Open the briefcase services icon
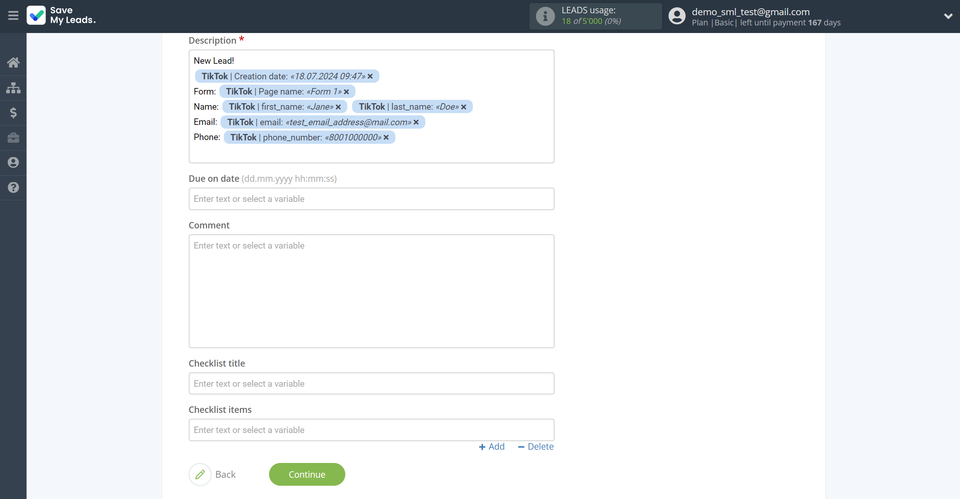This screenshot has height=499, width=960. point(13,138)
